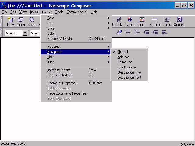The width and height of the screenshot is (195, 146).
Task: Click the Document: Done status text
Action: coord(13,144)
